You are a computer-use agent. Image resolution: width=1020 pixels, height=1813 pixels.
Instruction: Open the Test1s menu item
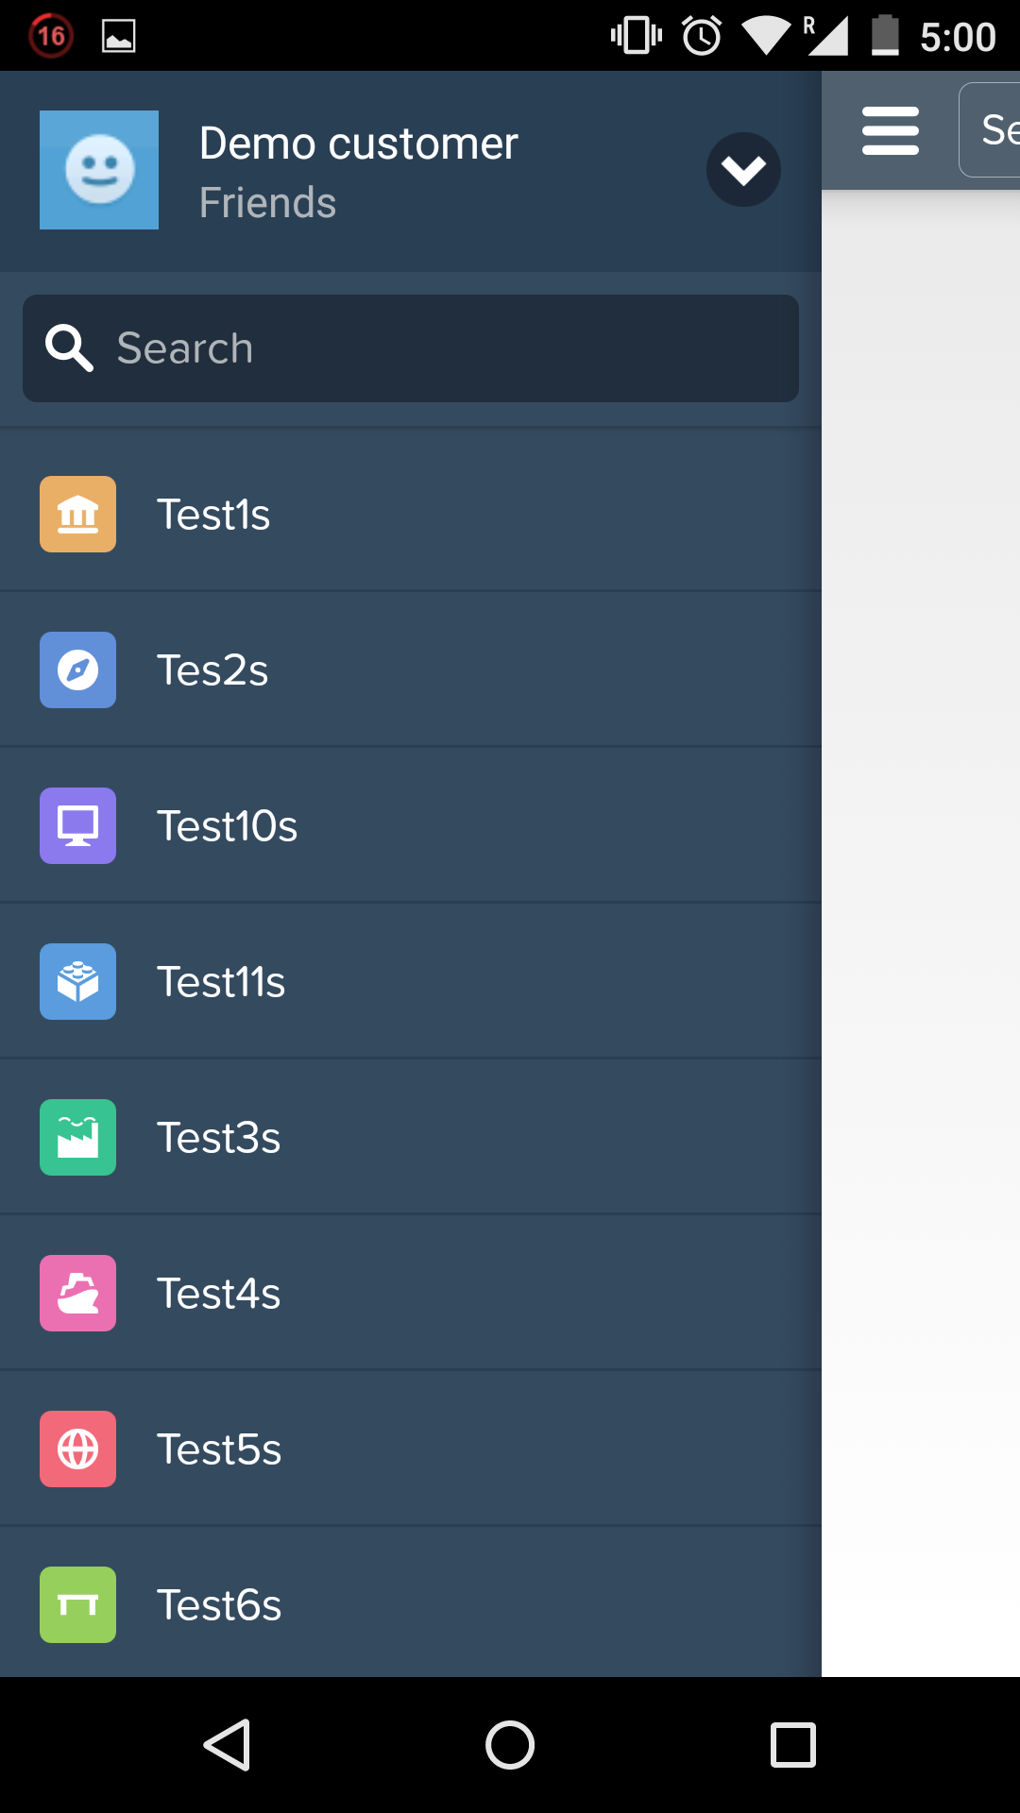[x=411, y=515]
